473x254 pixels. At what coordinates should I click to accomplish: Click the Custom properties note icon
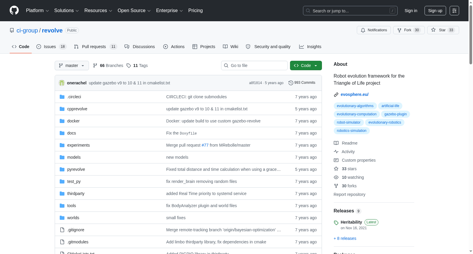336,160
